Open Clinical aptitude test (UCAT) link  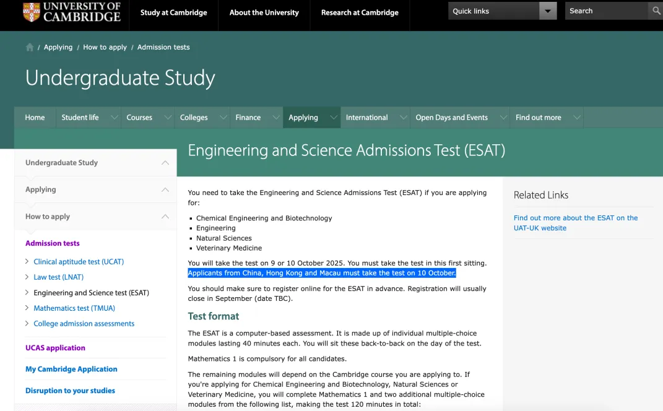[79, 262]
